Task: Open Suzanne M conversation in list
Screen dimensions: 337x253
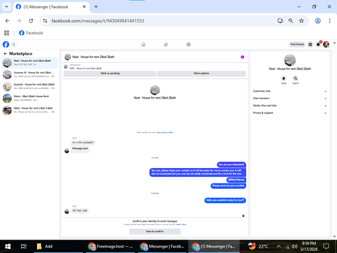Action: point(30,74)
